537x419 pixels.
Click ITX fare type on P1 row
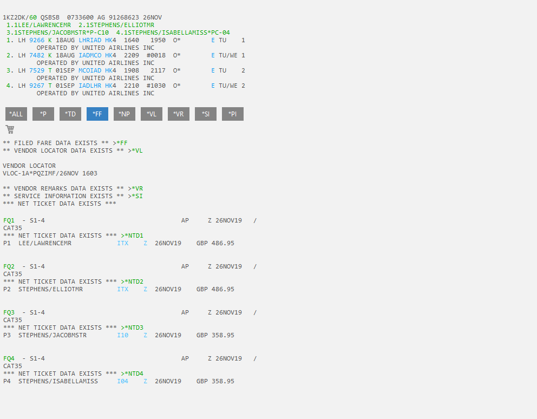pos(122,243)
